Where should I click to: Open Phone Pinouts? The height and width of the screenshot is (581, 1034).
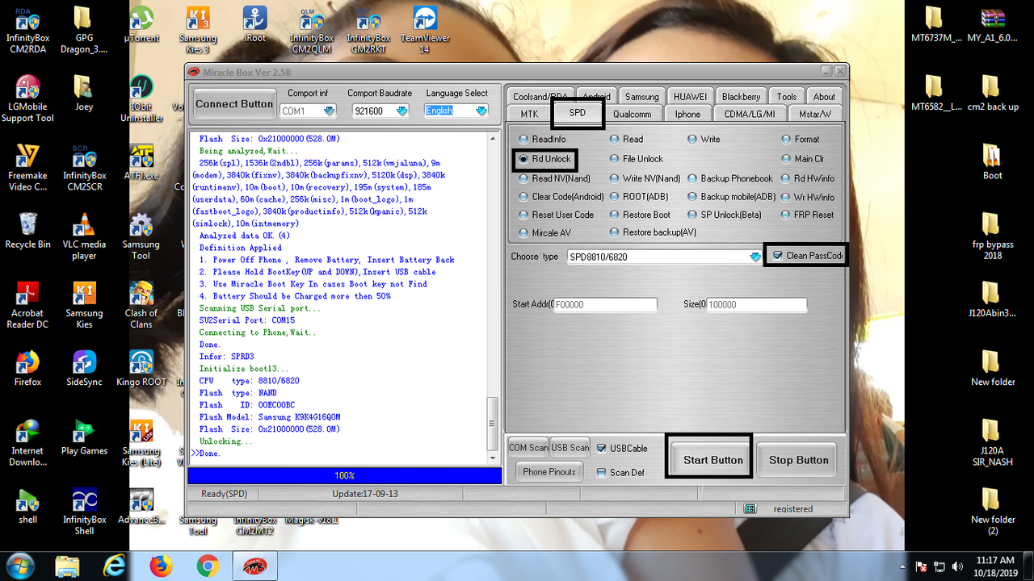[x=549, y=472]
